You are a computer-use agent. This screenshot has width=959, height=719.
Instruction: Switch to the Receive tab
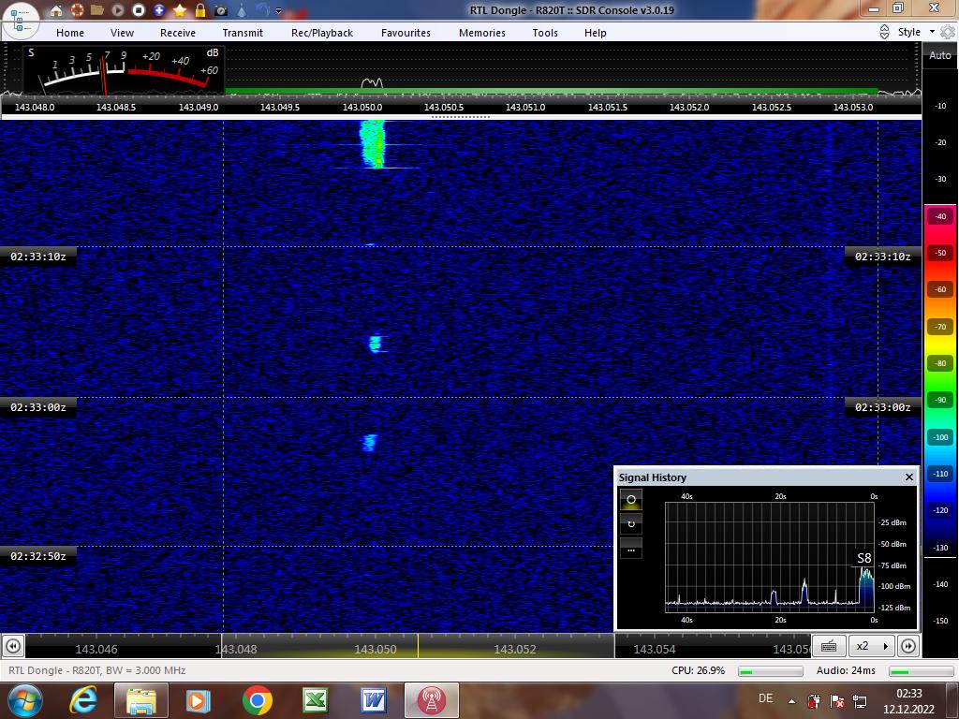[x=178, y=33]
